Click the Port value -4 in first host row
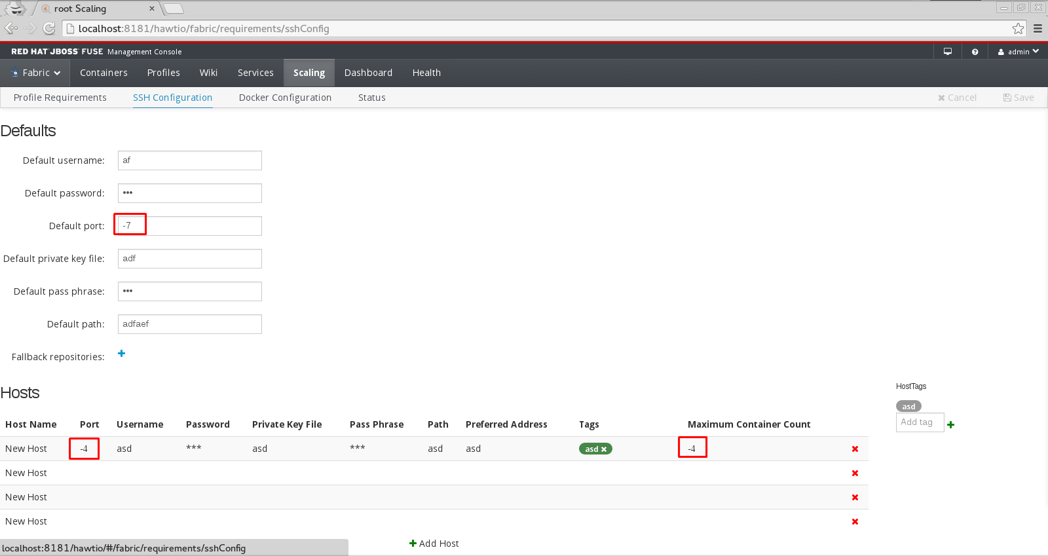This screenshot has height=556, width=1048. click(84, 449)
